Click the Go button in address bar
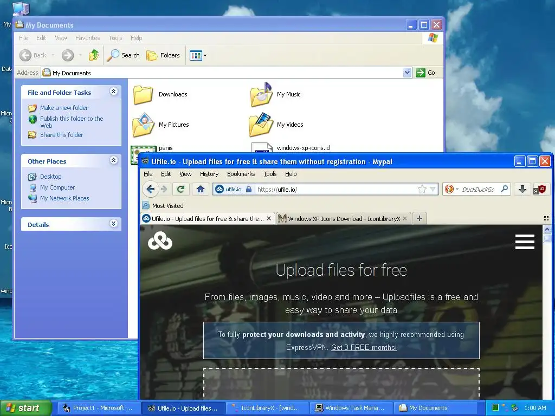The image size is (555, 416). point(426,73)
